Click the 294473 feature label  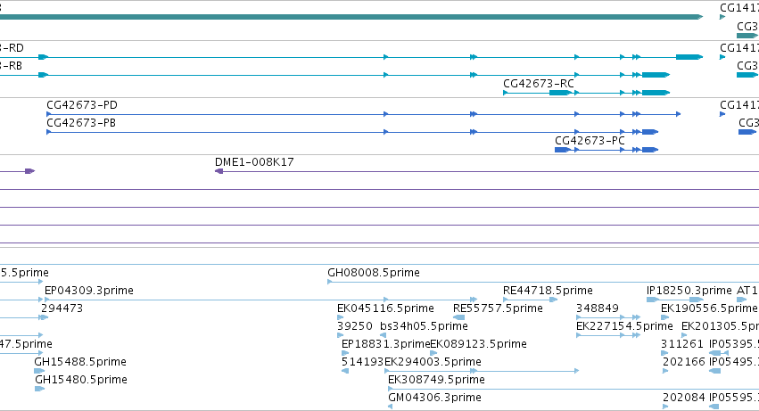coord(62,308)
